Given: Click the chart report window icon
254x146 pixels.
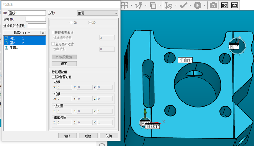Looking at the screenshot, I should tap(234, 5).
